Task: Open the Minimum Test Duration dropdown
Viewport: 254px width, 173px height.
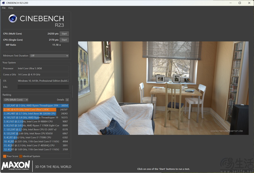Action: point(49,56)
